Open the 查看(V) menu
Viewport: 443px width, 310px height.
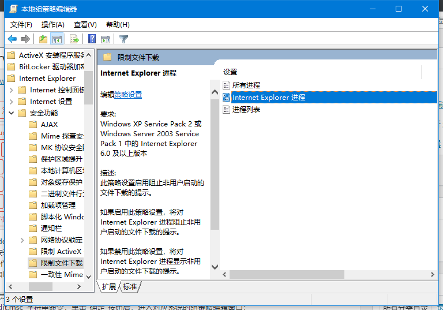85,25
